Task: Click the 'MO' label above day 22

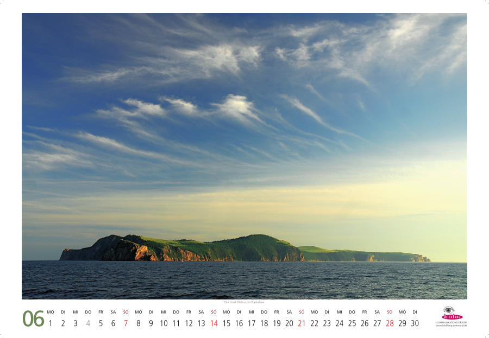Action: [x=315, y=312]
